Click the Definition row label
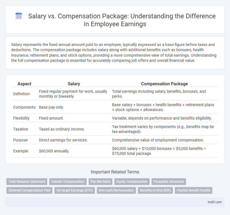230x215 pixels. (21, 94)
